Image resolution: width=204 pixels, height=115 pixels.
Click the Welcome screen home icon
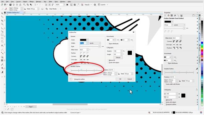(x=5, y=12)
